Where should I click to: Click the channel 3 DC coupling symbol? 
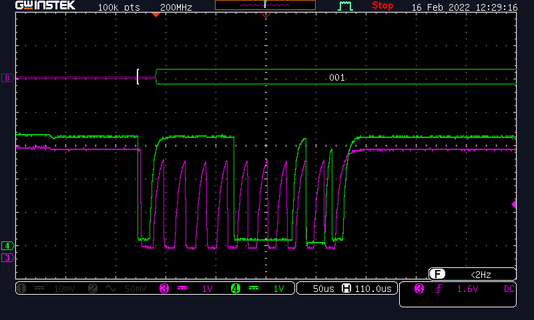(x=182, y=289)
